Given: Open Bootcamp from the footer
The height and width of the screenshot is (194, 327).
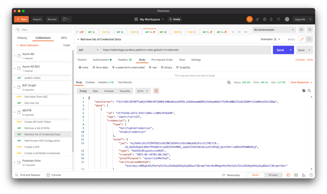Looking at the screenshot, I should coord(231,175).
